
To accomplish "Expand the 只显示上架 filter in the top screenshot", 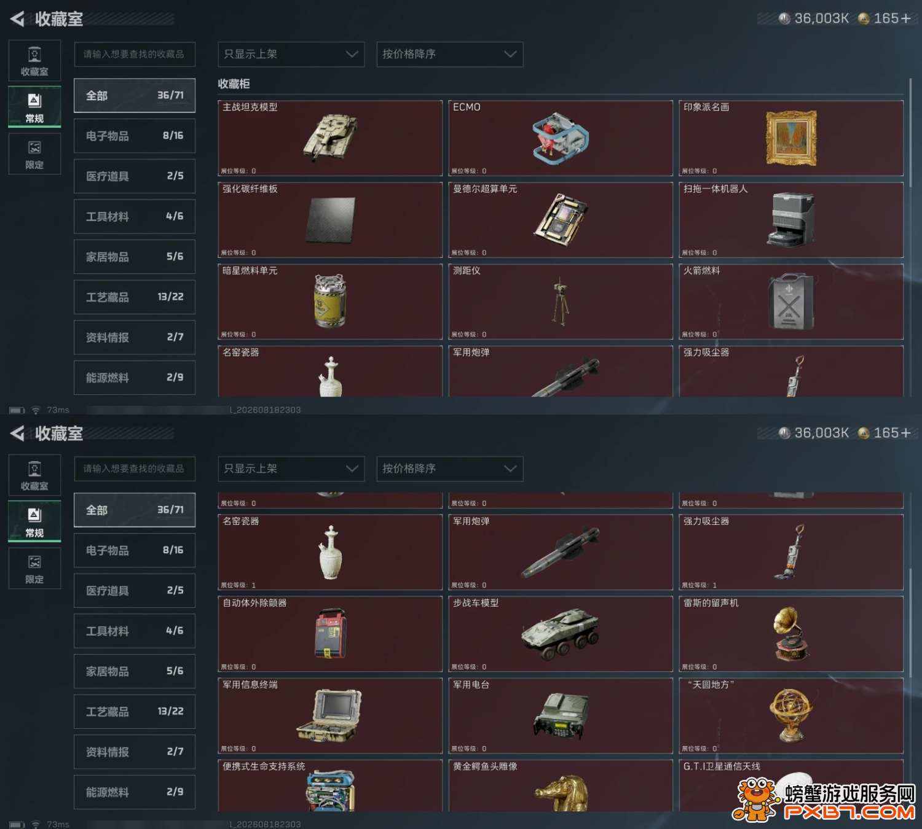I will [x=291, y=54].
